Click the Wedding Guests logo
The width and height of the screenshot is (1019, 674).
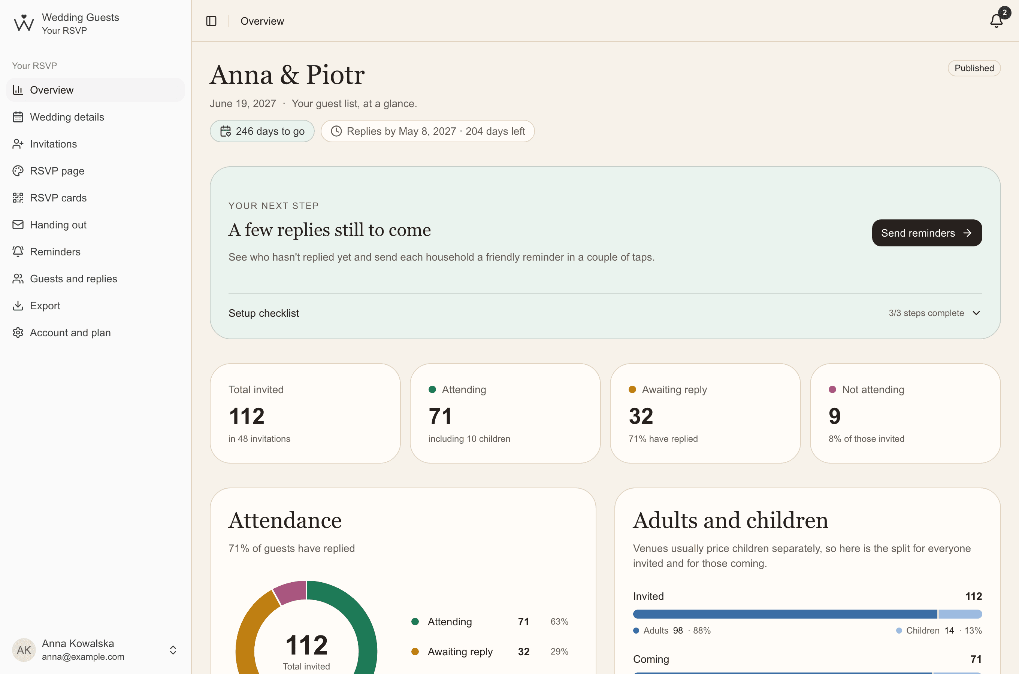[x=24, y=23]
